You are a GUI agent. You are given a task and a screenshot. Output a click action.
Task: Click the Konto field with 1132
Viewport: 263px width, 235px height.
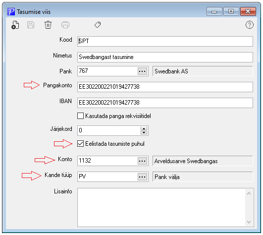tap(107, 161)
